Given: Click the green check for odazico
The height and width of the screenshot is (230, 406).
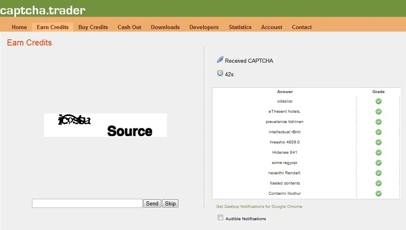Looking at the screenshot, I should [378, 101].
